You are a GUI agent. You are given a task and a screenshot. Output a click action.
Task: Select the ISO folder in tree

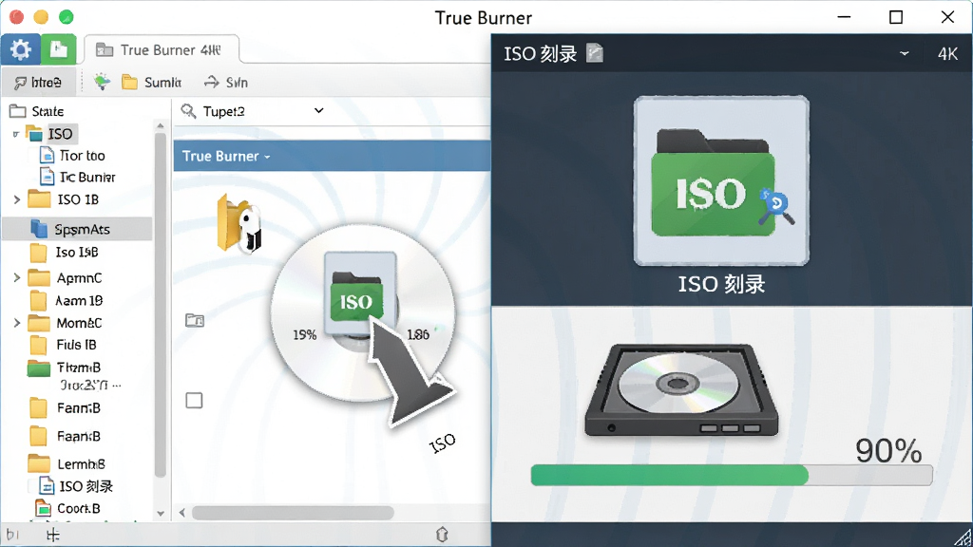click(x=51, y=134)
